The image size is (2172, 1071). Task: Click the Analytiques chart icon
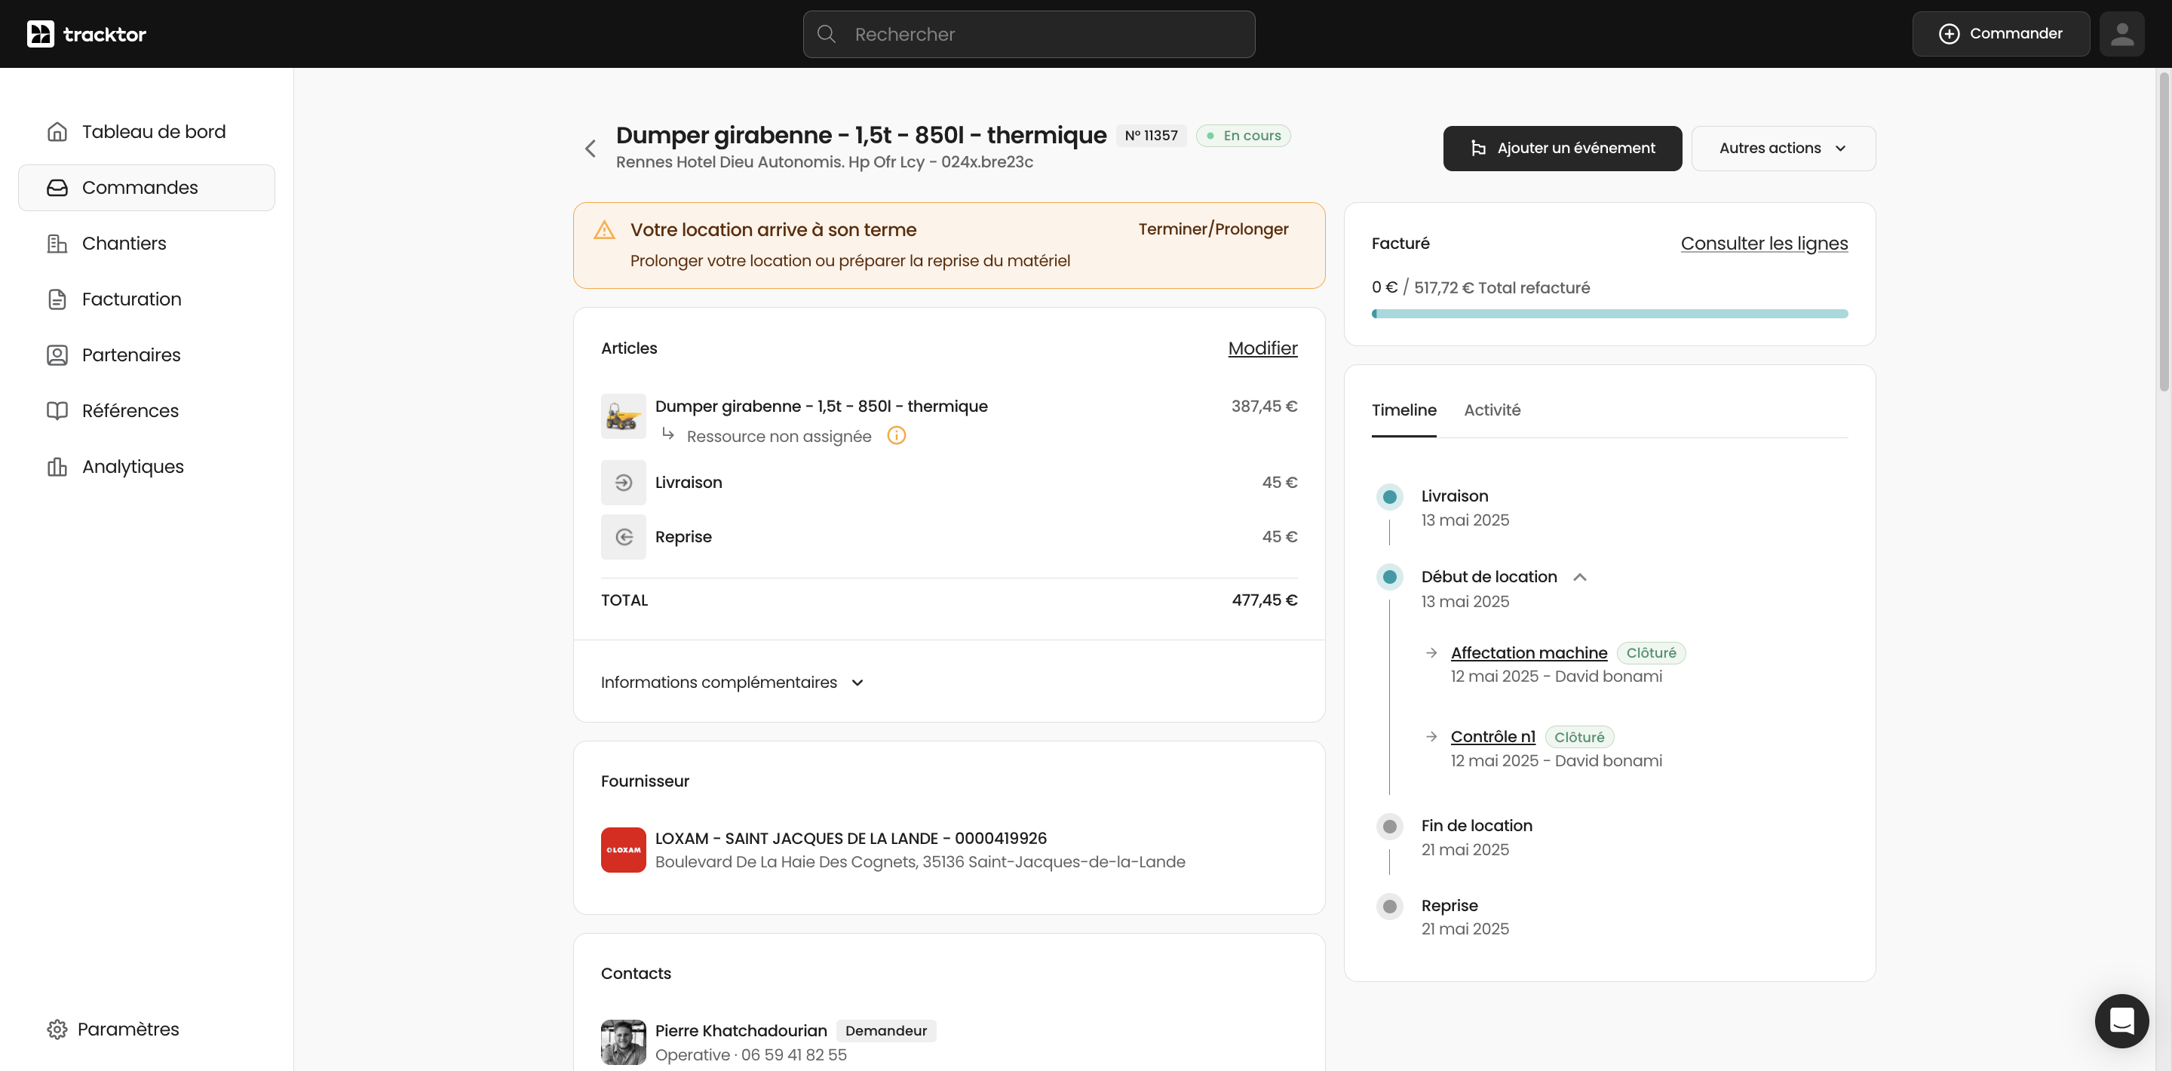57,466
